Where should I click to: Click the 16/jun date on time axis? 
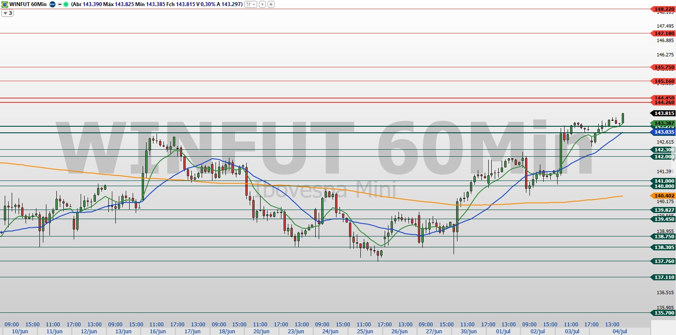click(x=158, y=332)
